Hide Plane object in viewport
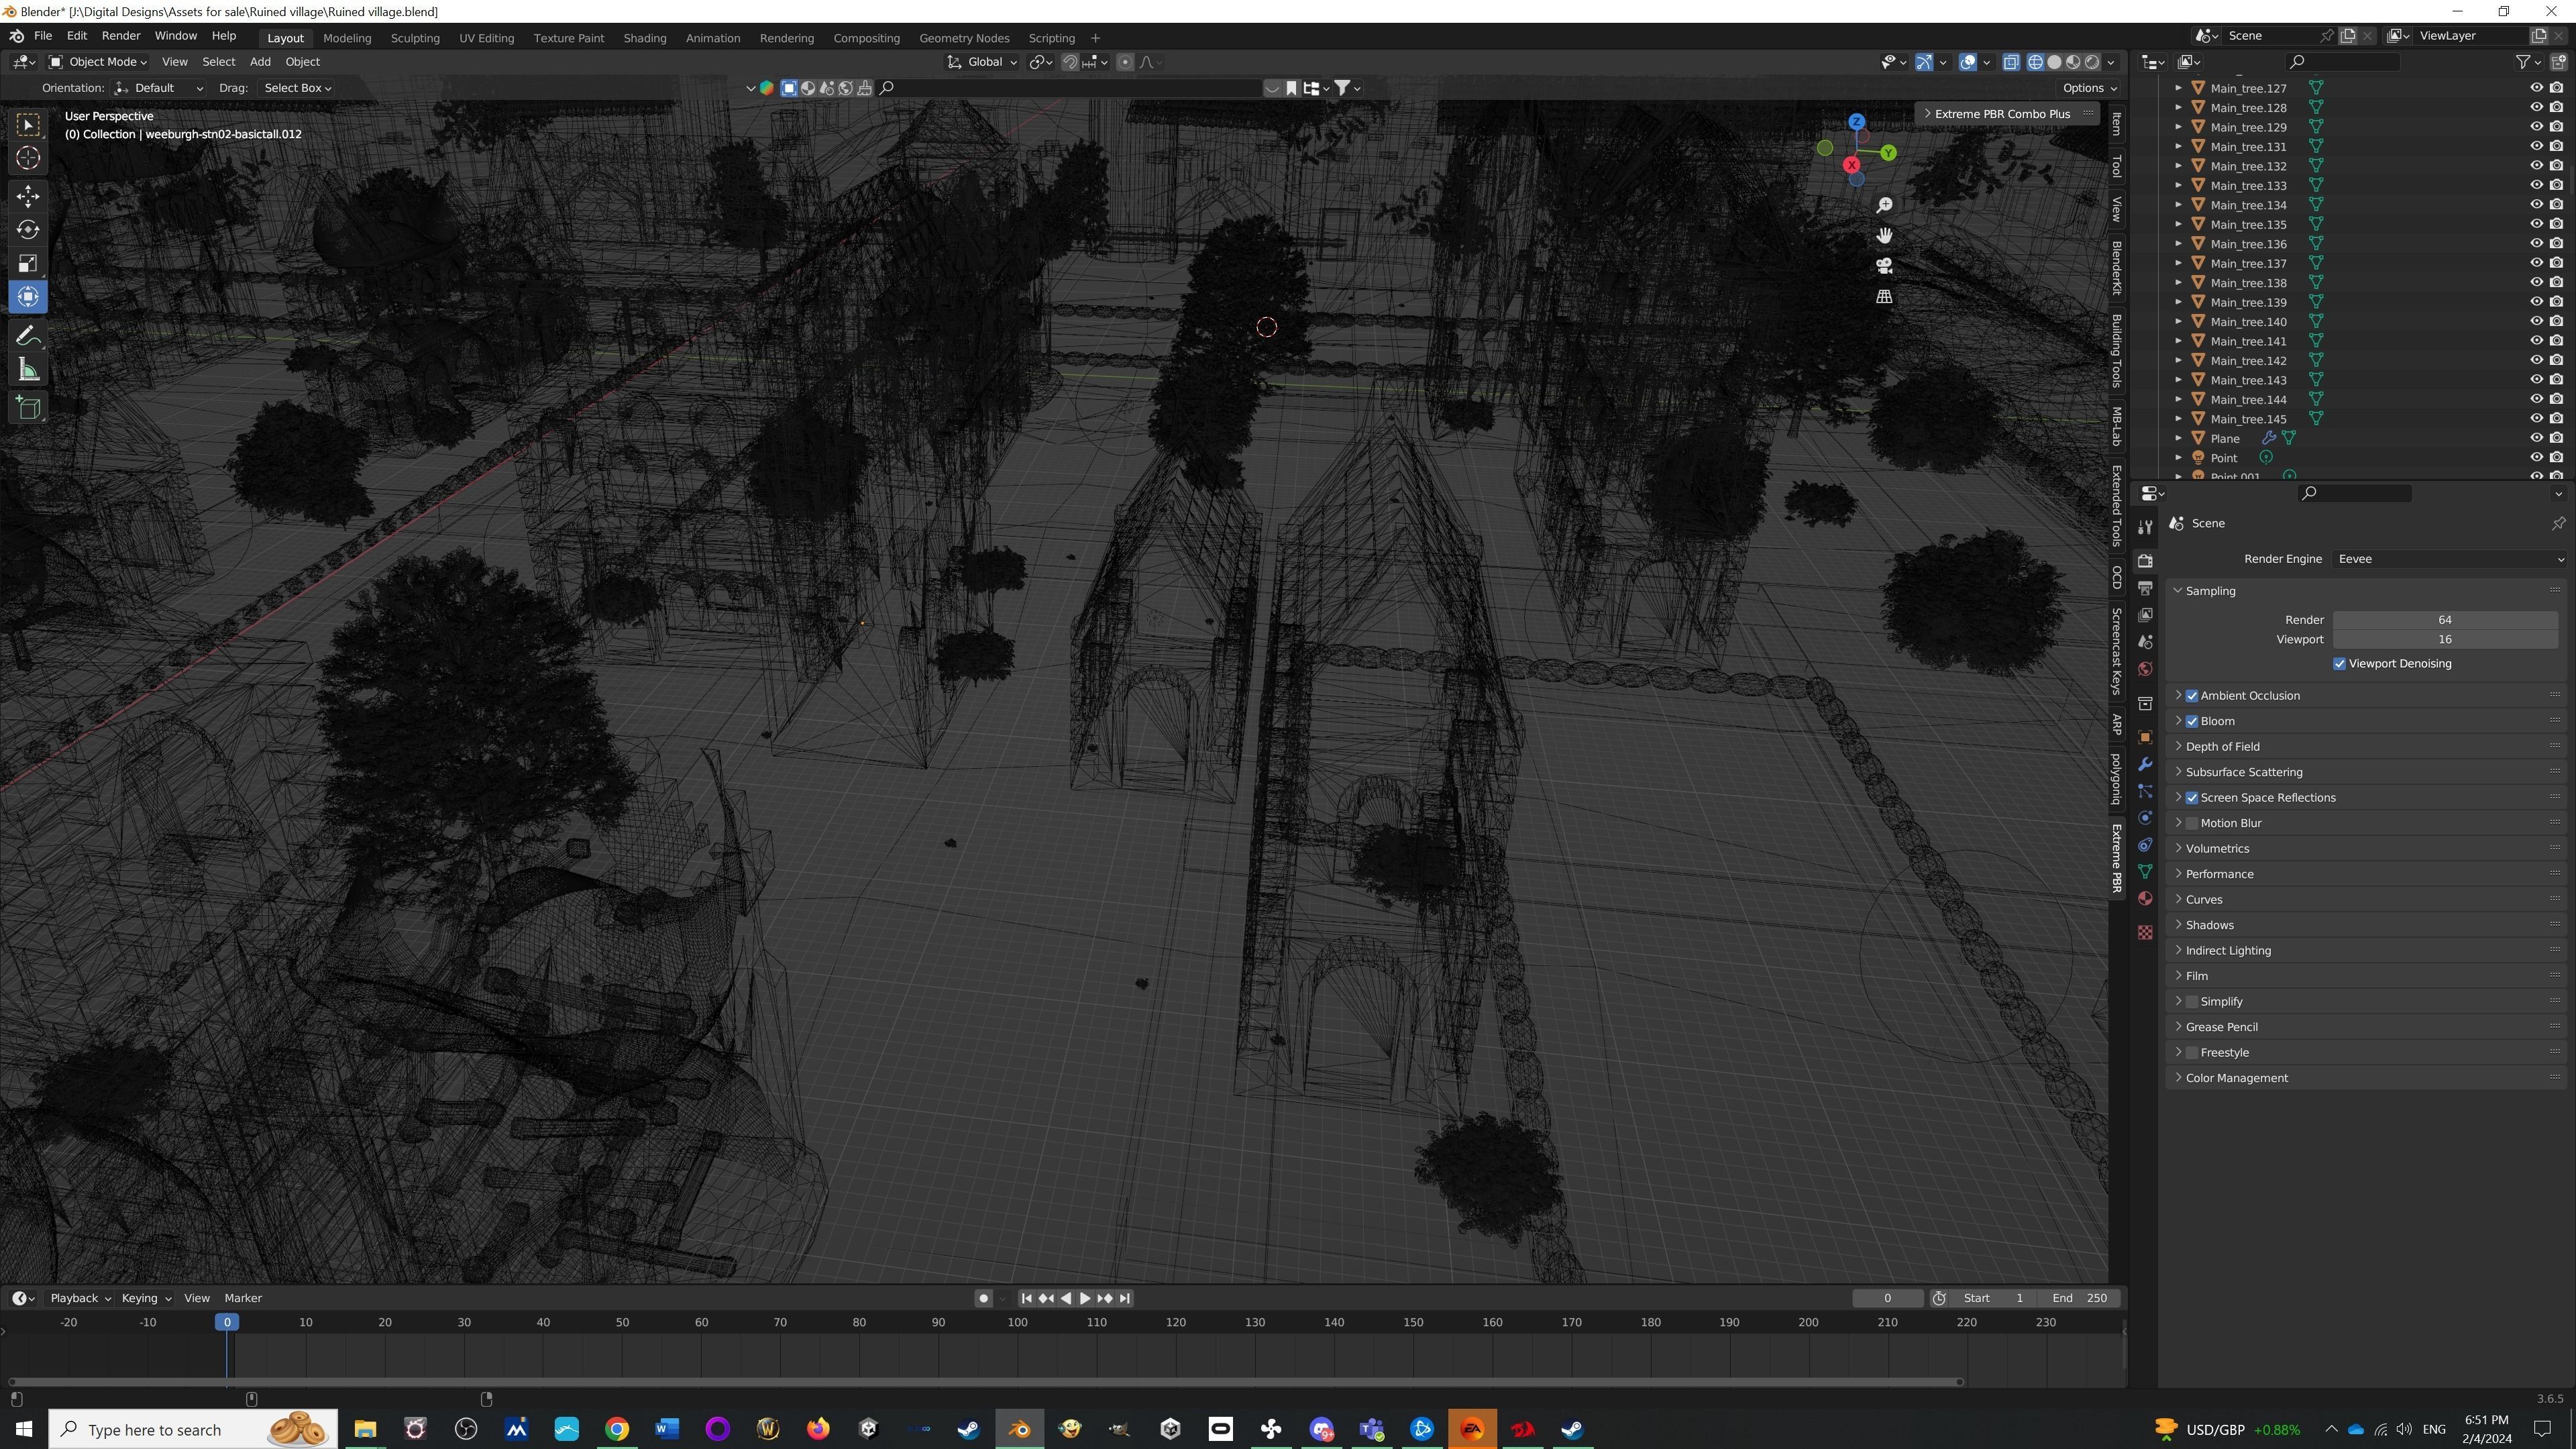 click(2536, 438)
